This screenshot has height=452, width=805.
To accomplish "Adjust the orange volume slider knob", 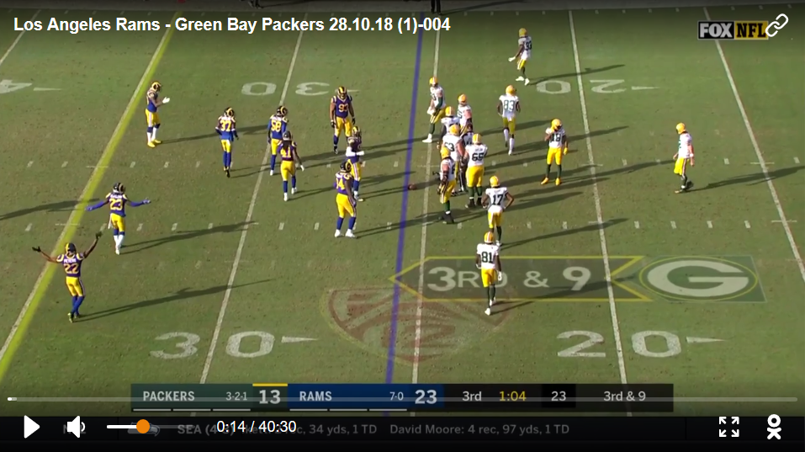I will (x=143, y=426).
